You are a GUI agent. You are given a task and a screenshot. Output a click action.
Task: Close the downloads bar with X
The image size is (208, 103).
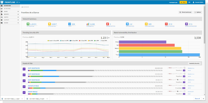coord(204,99)
